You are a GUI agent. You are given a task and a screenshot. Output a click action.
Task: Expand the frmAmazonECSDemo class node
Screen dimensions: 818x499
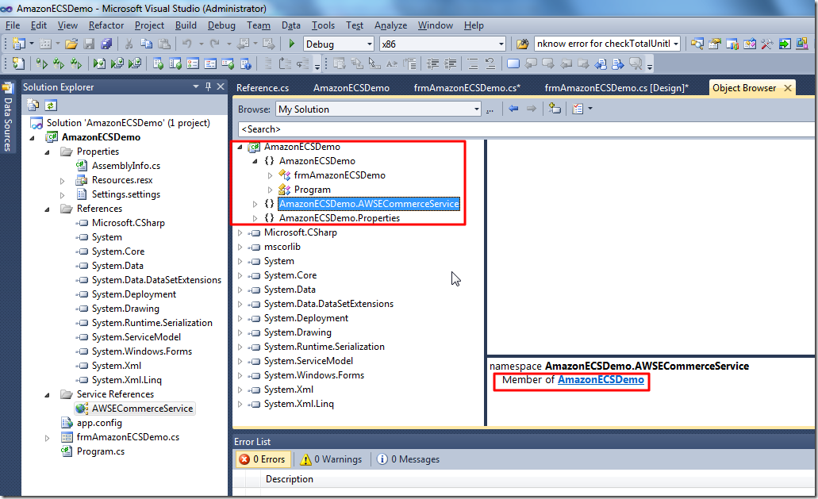271,175
